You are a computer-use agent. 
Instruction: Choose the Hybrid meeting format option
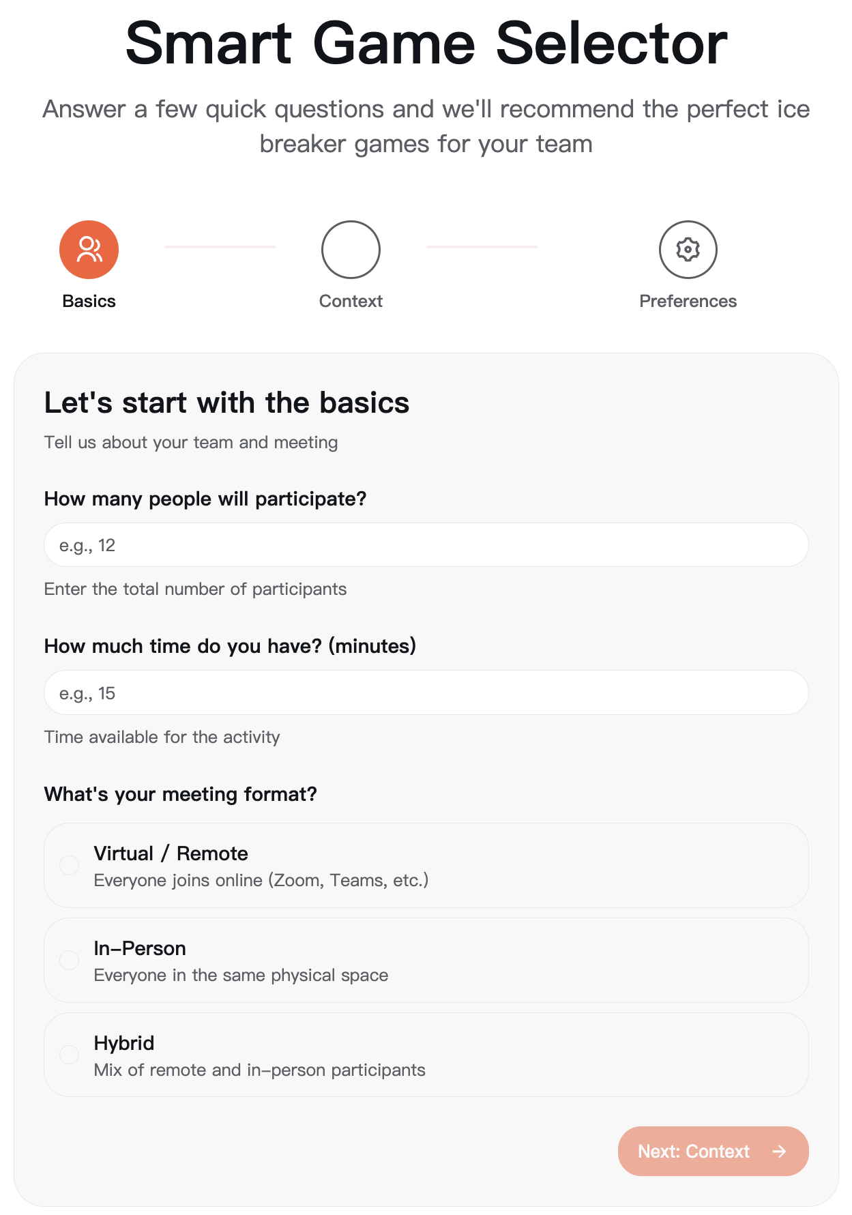coord(426,1055)
